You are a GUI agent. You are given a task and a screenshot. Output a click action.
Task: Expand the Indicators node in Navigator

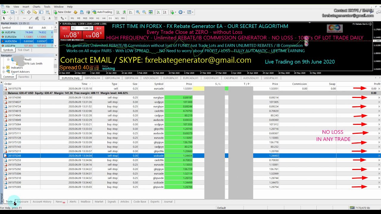tap(4, 68)
